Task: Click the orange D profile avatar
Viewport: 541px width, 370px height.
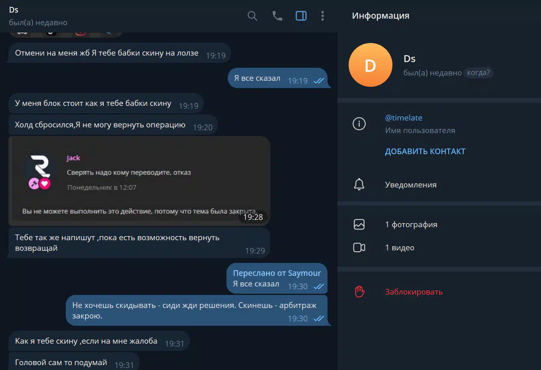Action: tap(371, 65)
